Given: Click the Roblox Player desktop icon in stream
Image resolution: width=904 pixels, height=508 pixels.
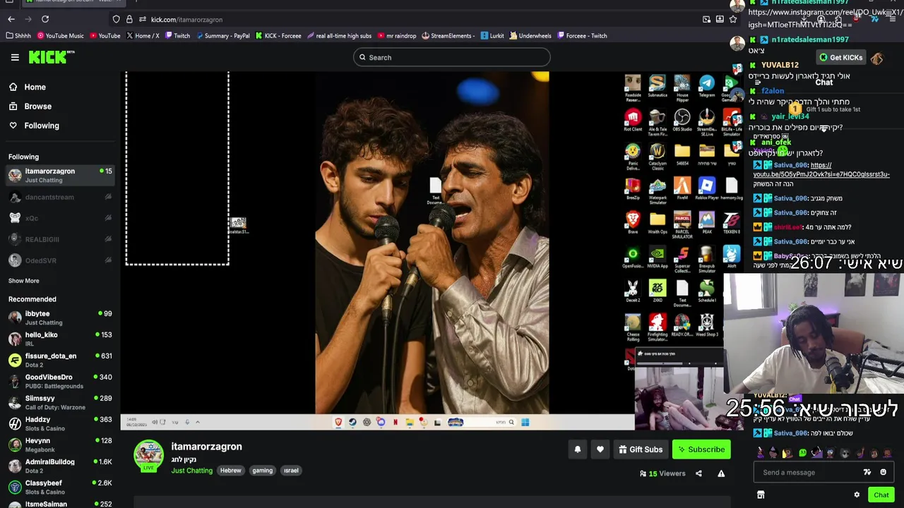Looking at the screenshot, I should [x=707, y=188].
